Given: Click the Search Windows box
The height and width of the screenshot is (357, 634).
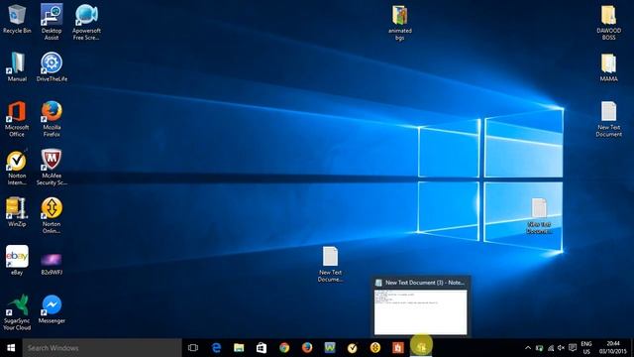Looking at the screenshot, I should (x=102, y=348).
